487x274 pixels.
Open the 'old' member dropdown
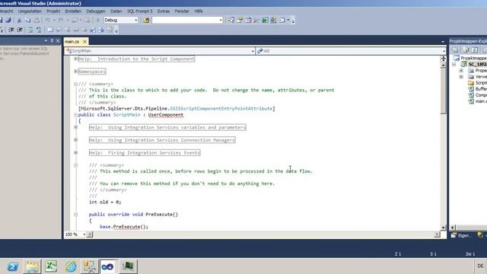pos(444,51)
